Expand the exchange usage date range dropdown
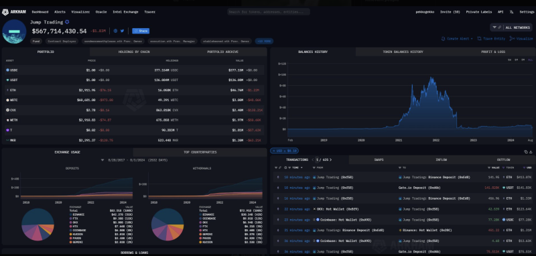Screen dimensions: 536x256 click(103, 160)
